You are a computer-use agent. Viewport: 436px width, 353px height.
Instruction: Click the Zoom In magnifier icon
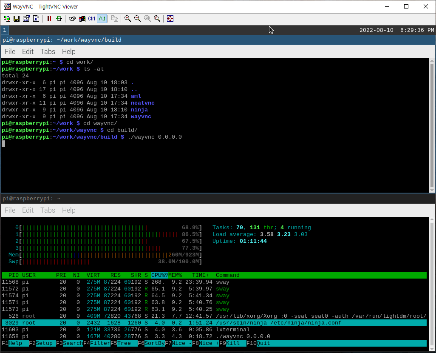coord(127,19)
